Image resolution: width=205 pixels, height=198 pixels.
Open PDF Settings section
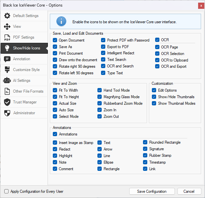(24, 37)
